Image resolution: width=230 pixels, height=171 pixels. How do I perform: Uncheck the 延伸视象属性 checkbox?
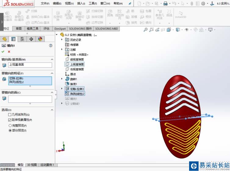(x=10, y=120)
